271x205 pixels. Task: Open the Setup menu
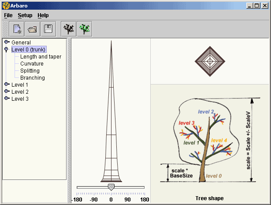[25, 15]
